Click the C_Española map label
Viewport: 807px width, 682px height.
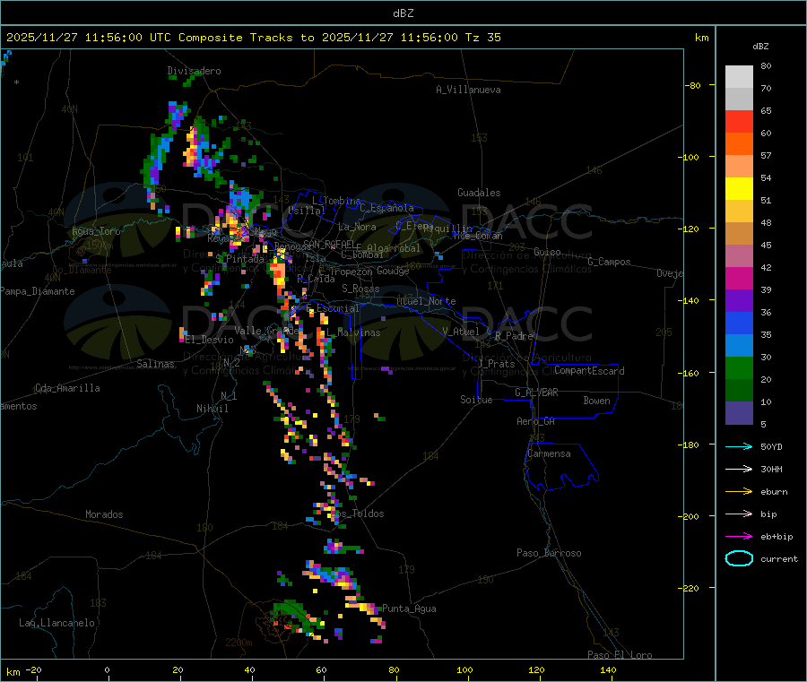(386, 208)
